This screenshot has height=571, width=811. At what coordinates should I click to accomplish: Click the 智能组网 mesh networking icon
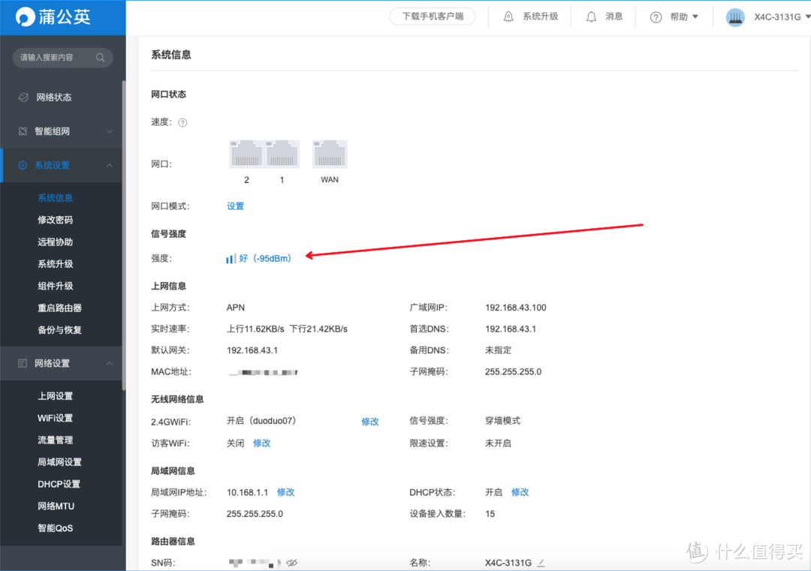click(x=22, y=131)
